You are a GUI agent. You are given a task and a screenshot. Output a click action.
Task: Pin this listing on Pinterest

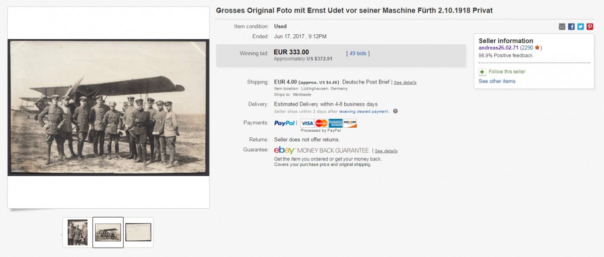pos(590,27)
